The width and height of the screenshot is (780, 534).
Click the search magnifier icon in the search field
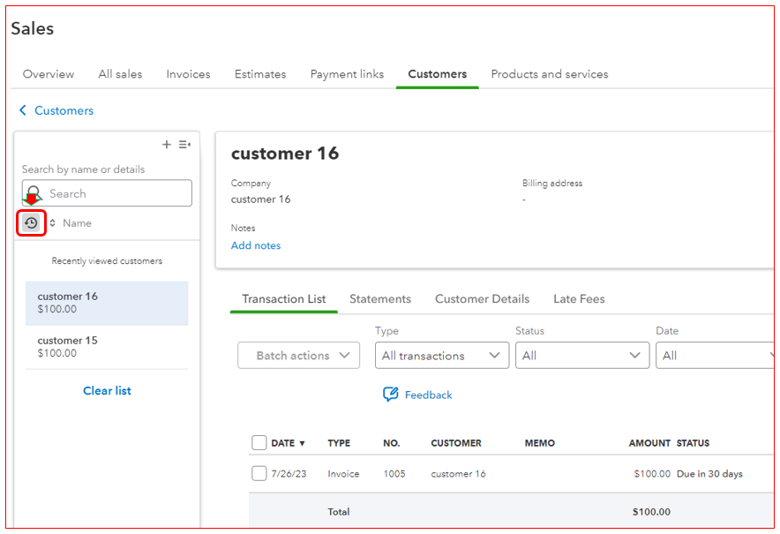(33, 193)
